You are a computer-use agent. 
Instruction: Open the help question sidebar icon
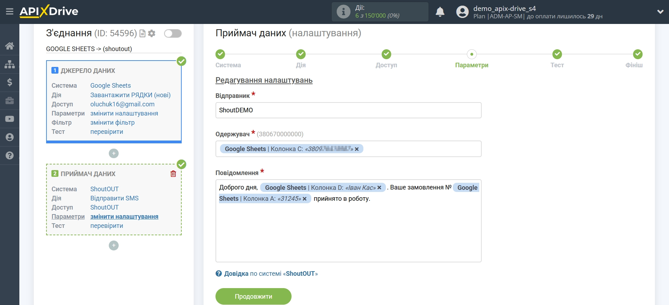10,156
